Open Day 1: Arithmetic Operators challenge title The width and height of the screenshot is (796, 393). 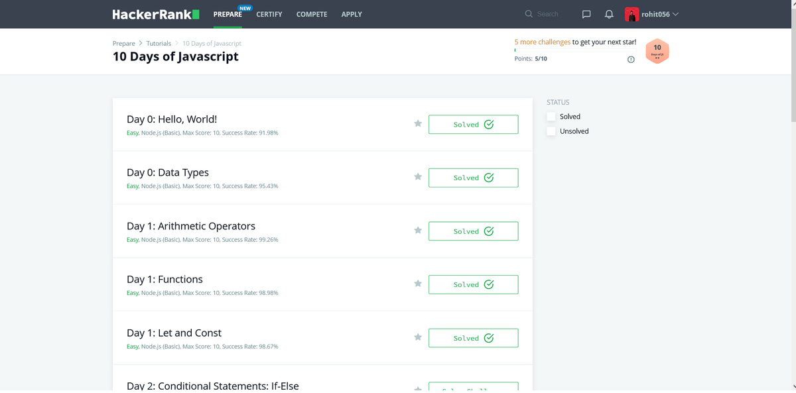pyautogui.click(x=191, y=226)
